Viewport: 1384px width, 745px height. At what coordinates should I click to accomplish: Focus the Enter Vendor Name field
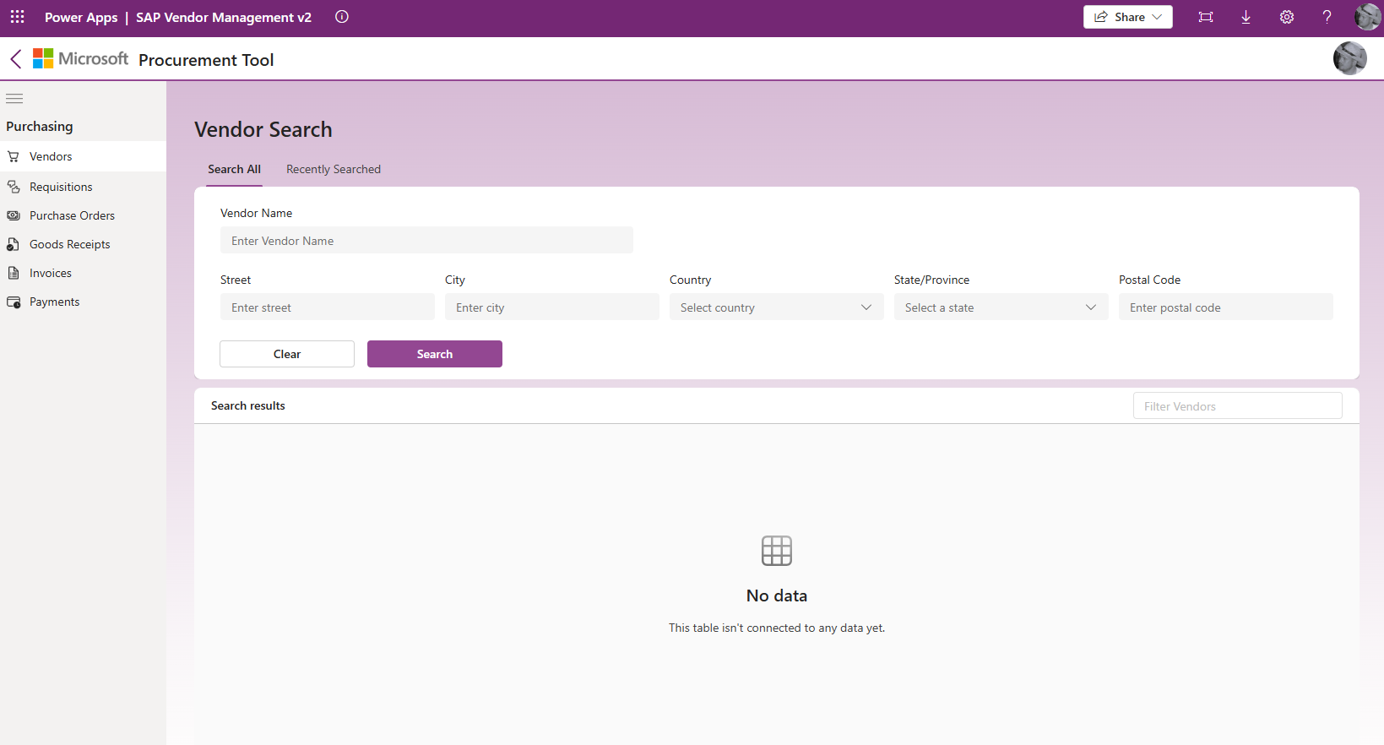click(426, 241)
